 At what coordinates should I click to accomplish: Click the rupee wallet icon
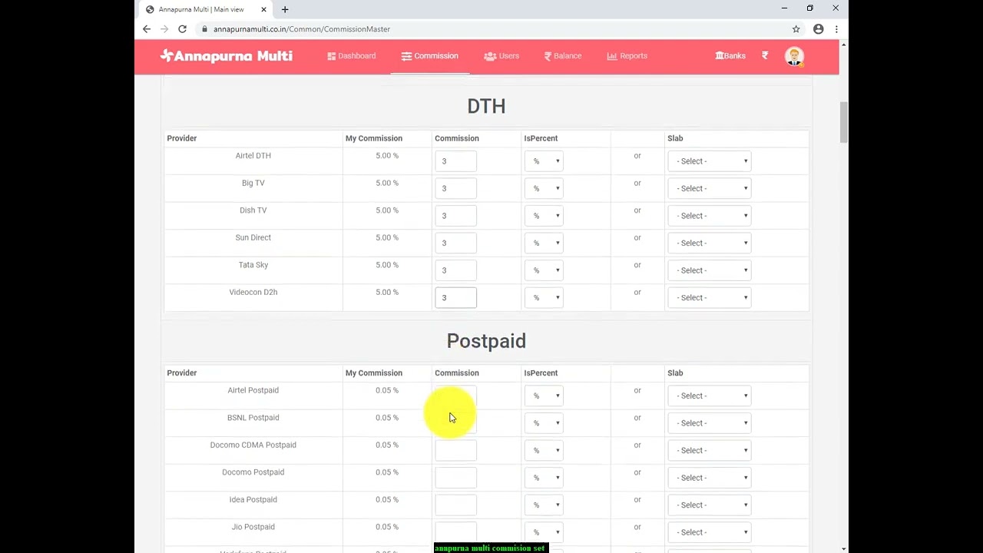[x=765, y=56]
